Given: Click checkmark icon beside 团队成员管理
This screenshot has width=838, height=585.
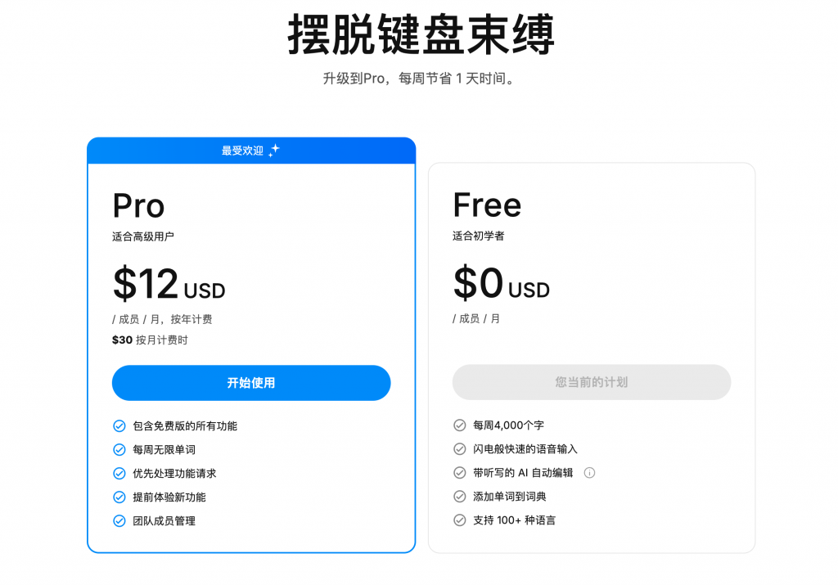Looking at the screenshot, I should [x=119, y=521].
